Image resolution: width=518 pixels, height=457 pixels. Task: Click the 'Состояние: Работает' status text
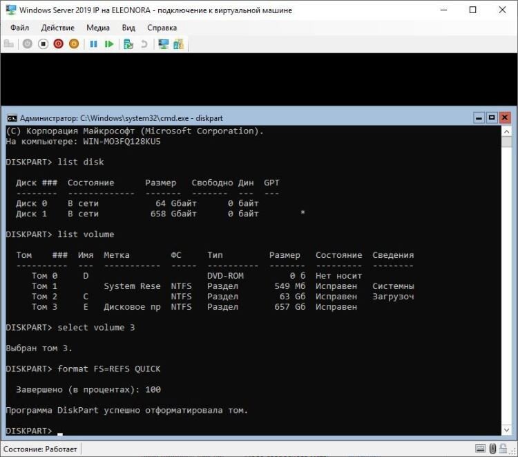40,449
